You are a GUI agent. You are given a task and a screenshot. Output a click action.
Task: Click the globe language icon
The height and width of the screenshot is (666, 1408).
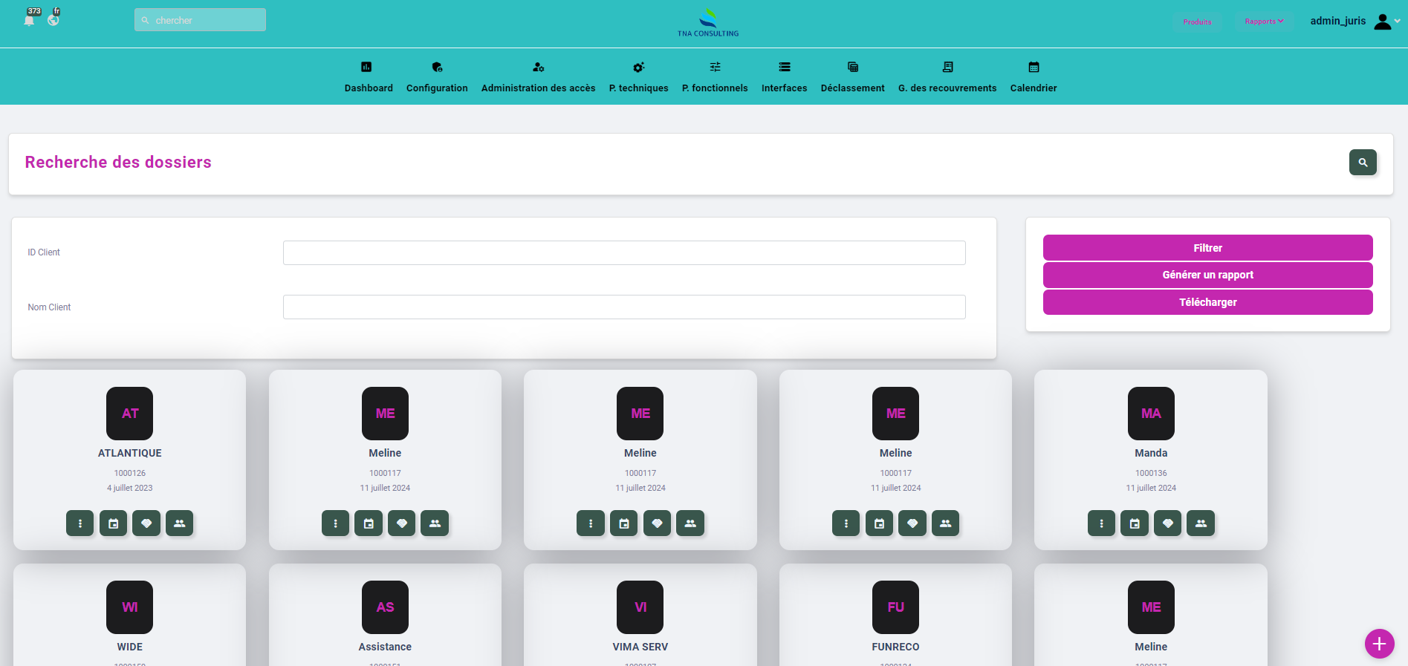point(53,20)
